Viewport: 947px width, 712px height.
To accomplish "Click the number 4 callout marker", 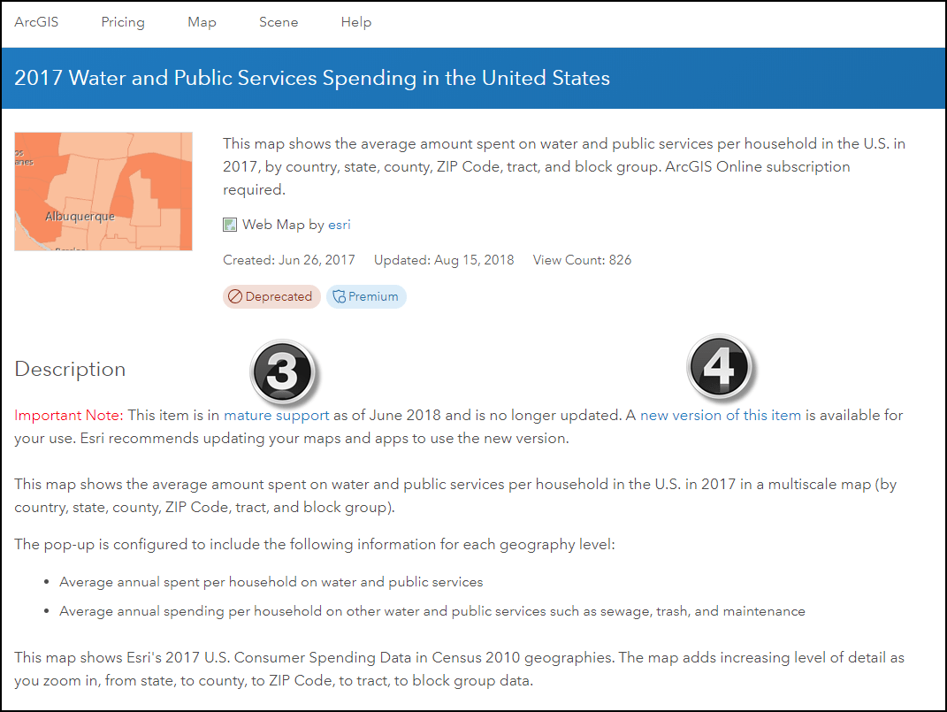I will [718, 366].
